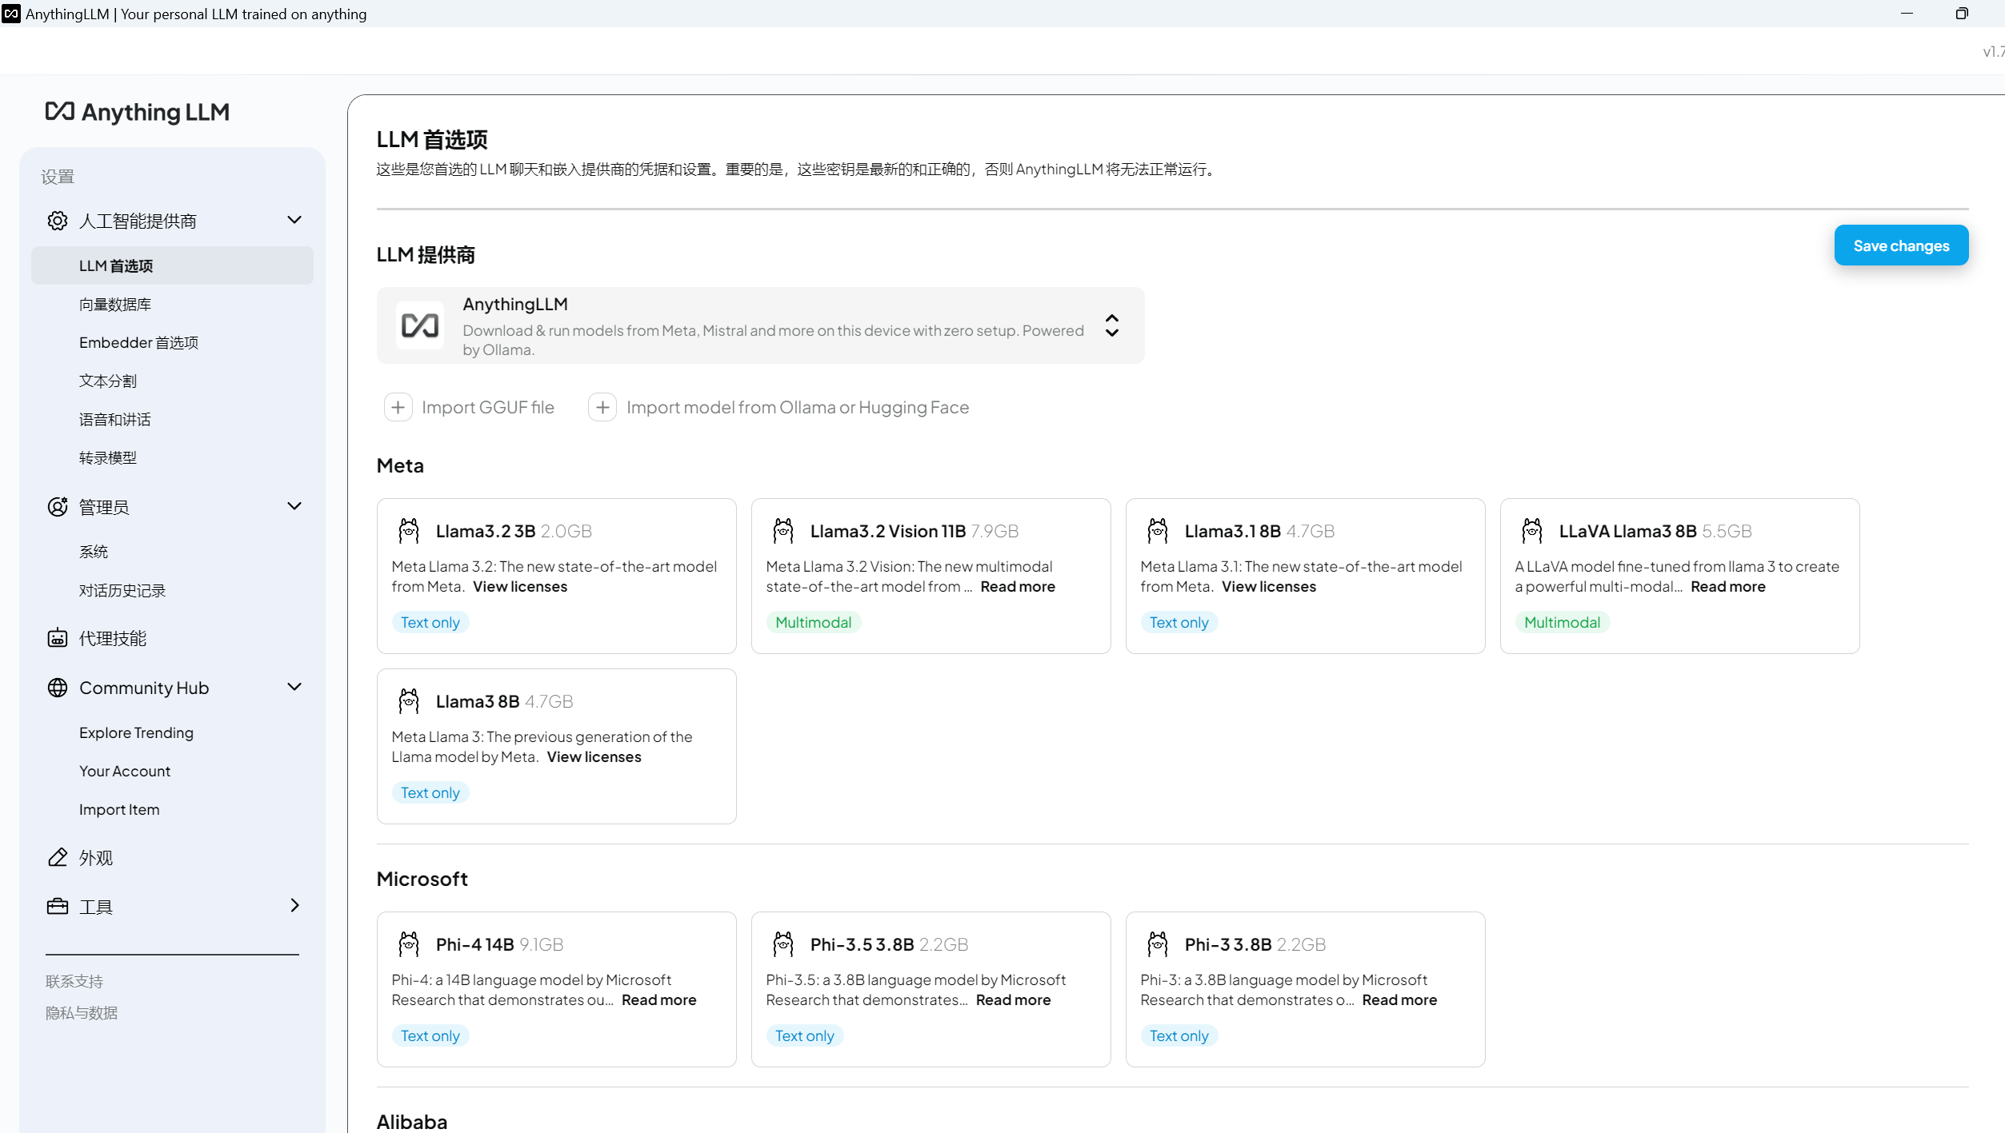Collapse the 人工智能提供商 section chevron
This screenshot has width=2005, height=1133.
coord(294,220)
